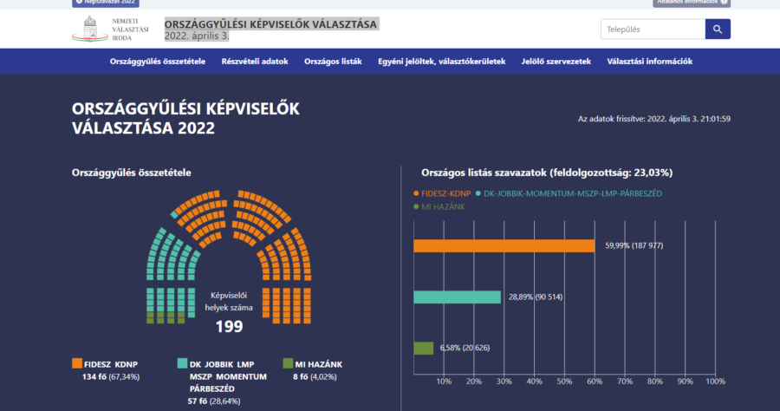Click the Népszavazás 2022 tab button
This screenshot has width=780, height=411.
click(x=106, y=3)
